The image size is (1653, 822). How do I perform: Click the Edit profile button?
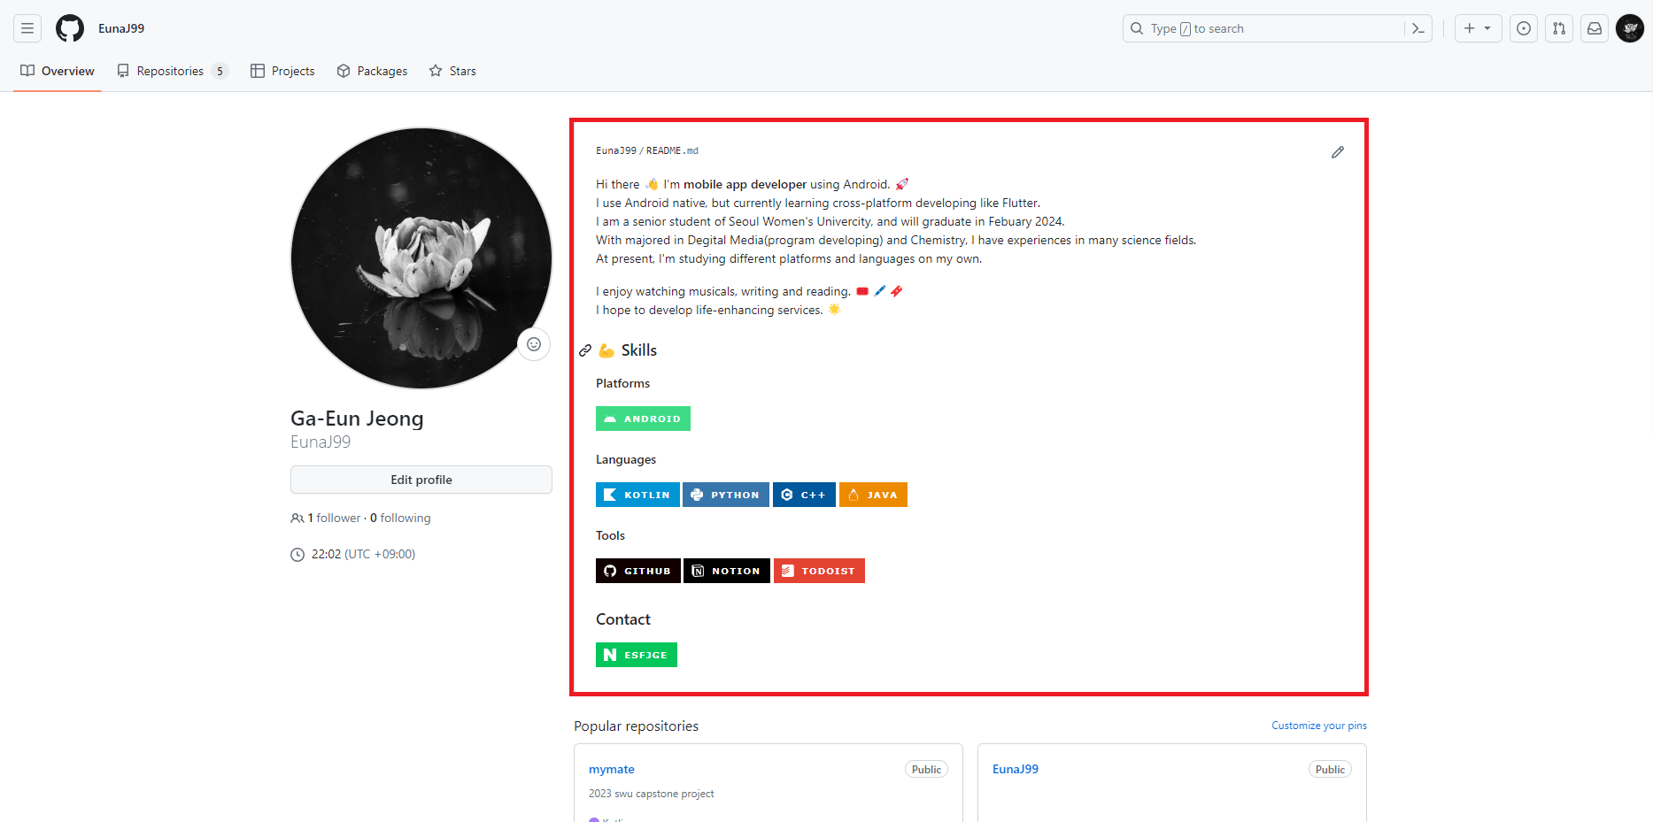point(421,480)
